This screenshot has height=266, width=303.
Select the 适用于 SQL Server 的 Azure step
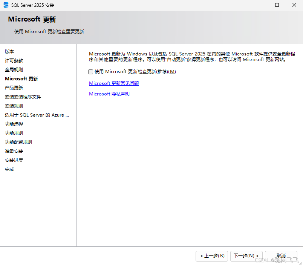(37, 115)
